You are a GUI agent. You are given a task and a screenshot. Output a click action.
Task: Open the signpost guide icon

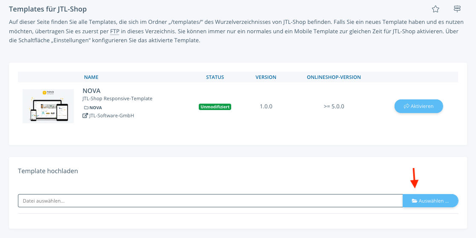[457, 9]
